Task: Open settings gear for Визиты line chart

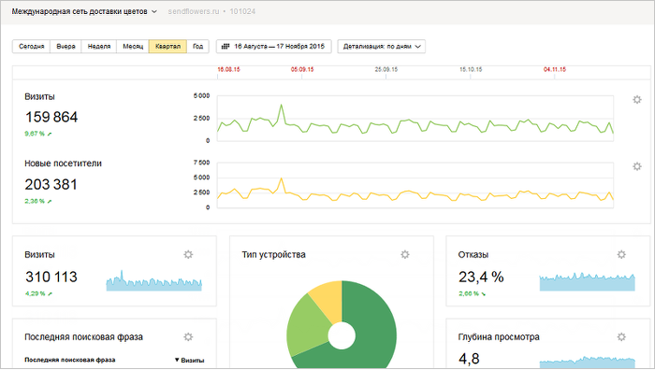Action: pyautogui.click(x=636, y=100)
